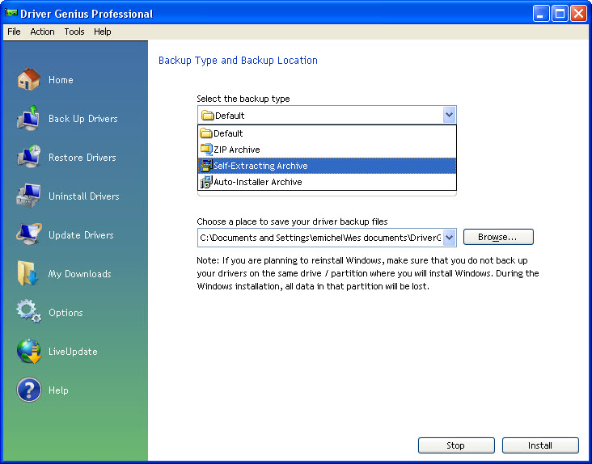Open the Tools menu
Screen dimensions: 592x464
[x=74, y=32]
